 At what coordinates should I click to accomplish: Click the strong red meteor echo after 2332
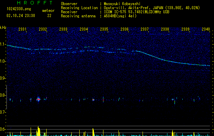pyautogui.click(x=39, y=99)
